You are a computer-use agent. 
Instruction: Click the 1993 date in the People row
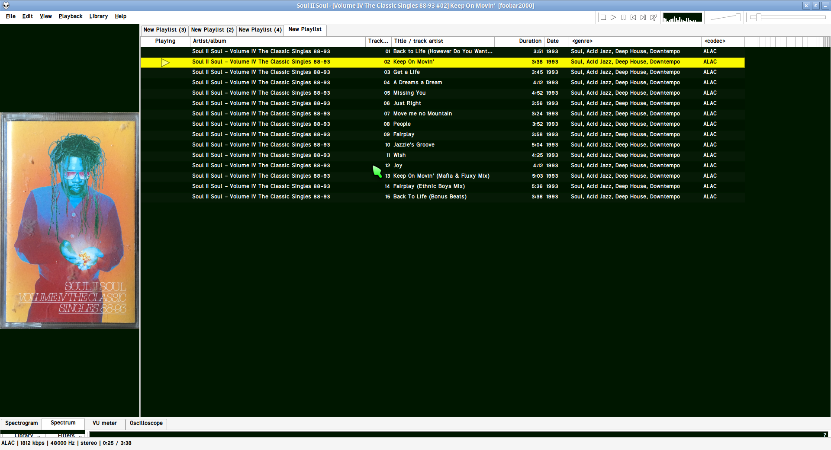[552, 124]
